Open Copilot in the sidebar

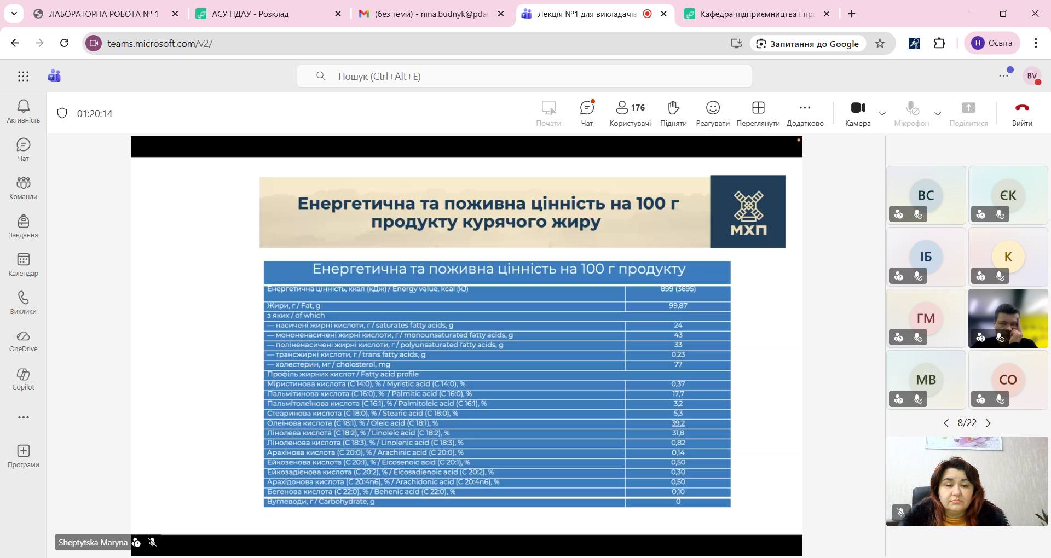click(23, 379)
